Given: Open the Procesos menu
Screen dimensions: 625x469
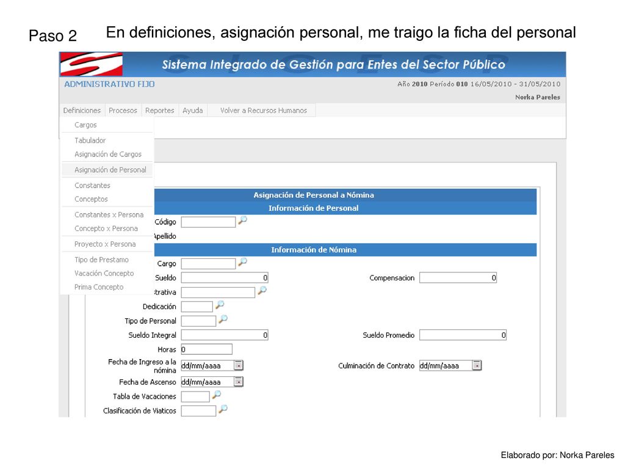Looking at the screenshot, I should [x=123, y=111].
